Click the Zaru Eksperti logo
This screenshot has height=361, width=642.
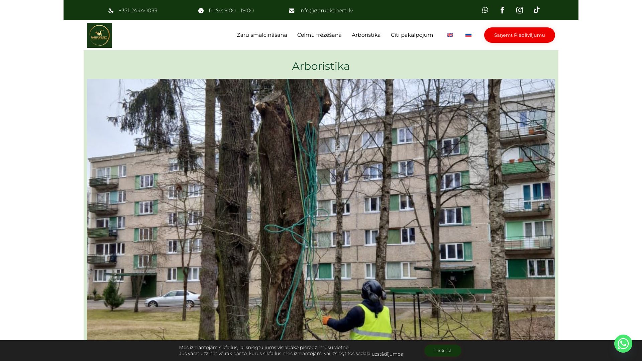[99, 35]
